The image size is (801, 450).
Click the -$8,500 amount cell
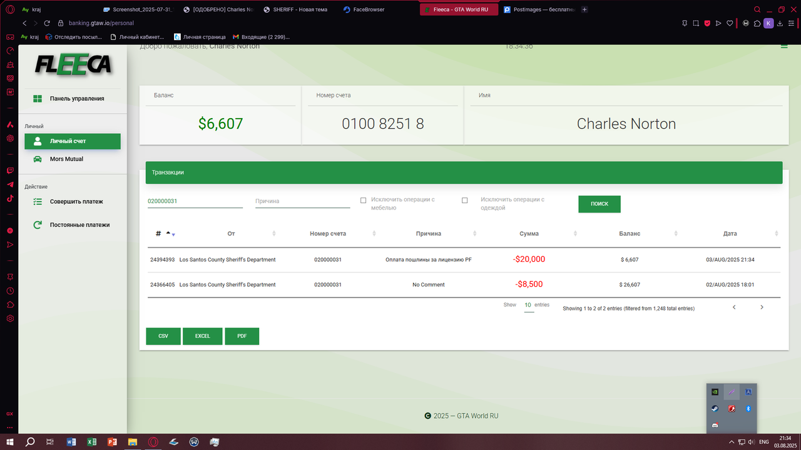tap(529, 284)
